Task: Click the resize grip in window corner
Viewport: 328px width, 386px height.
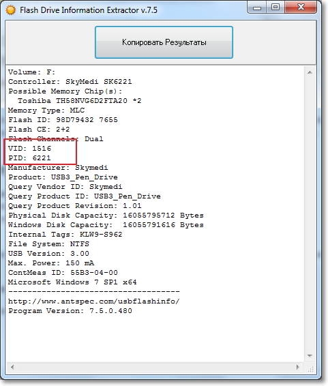Action: (x=310, y=369)
